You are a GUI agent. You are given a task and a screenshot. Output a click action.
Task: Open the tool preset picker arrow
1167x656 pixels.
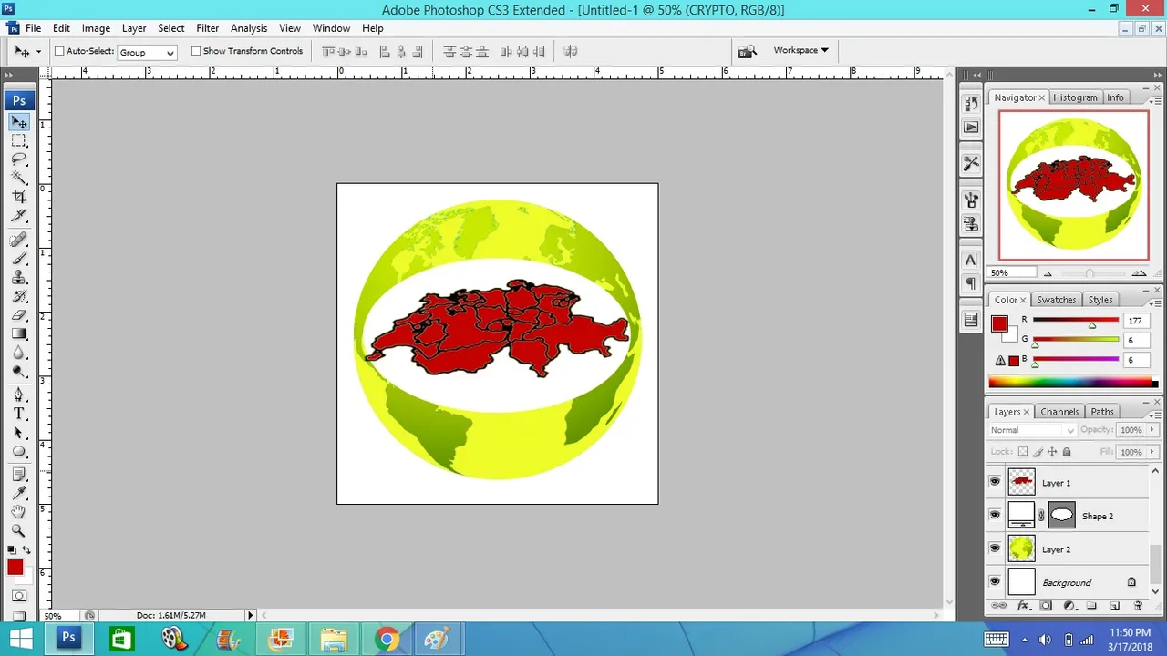[38, 52]
